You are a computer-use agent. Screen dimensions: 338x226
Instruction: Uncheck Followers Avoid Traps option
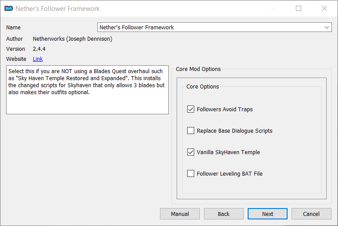coord(191,109)
